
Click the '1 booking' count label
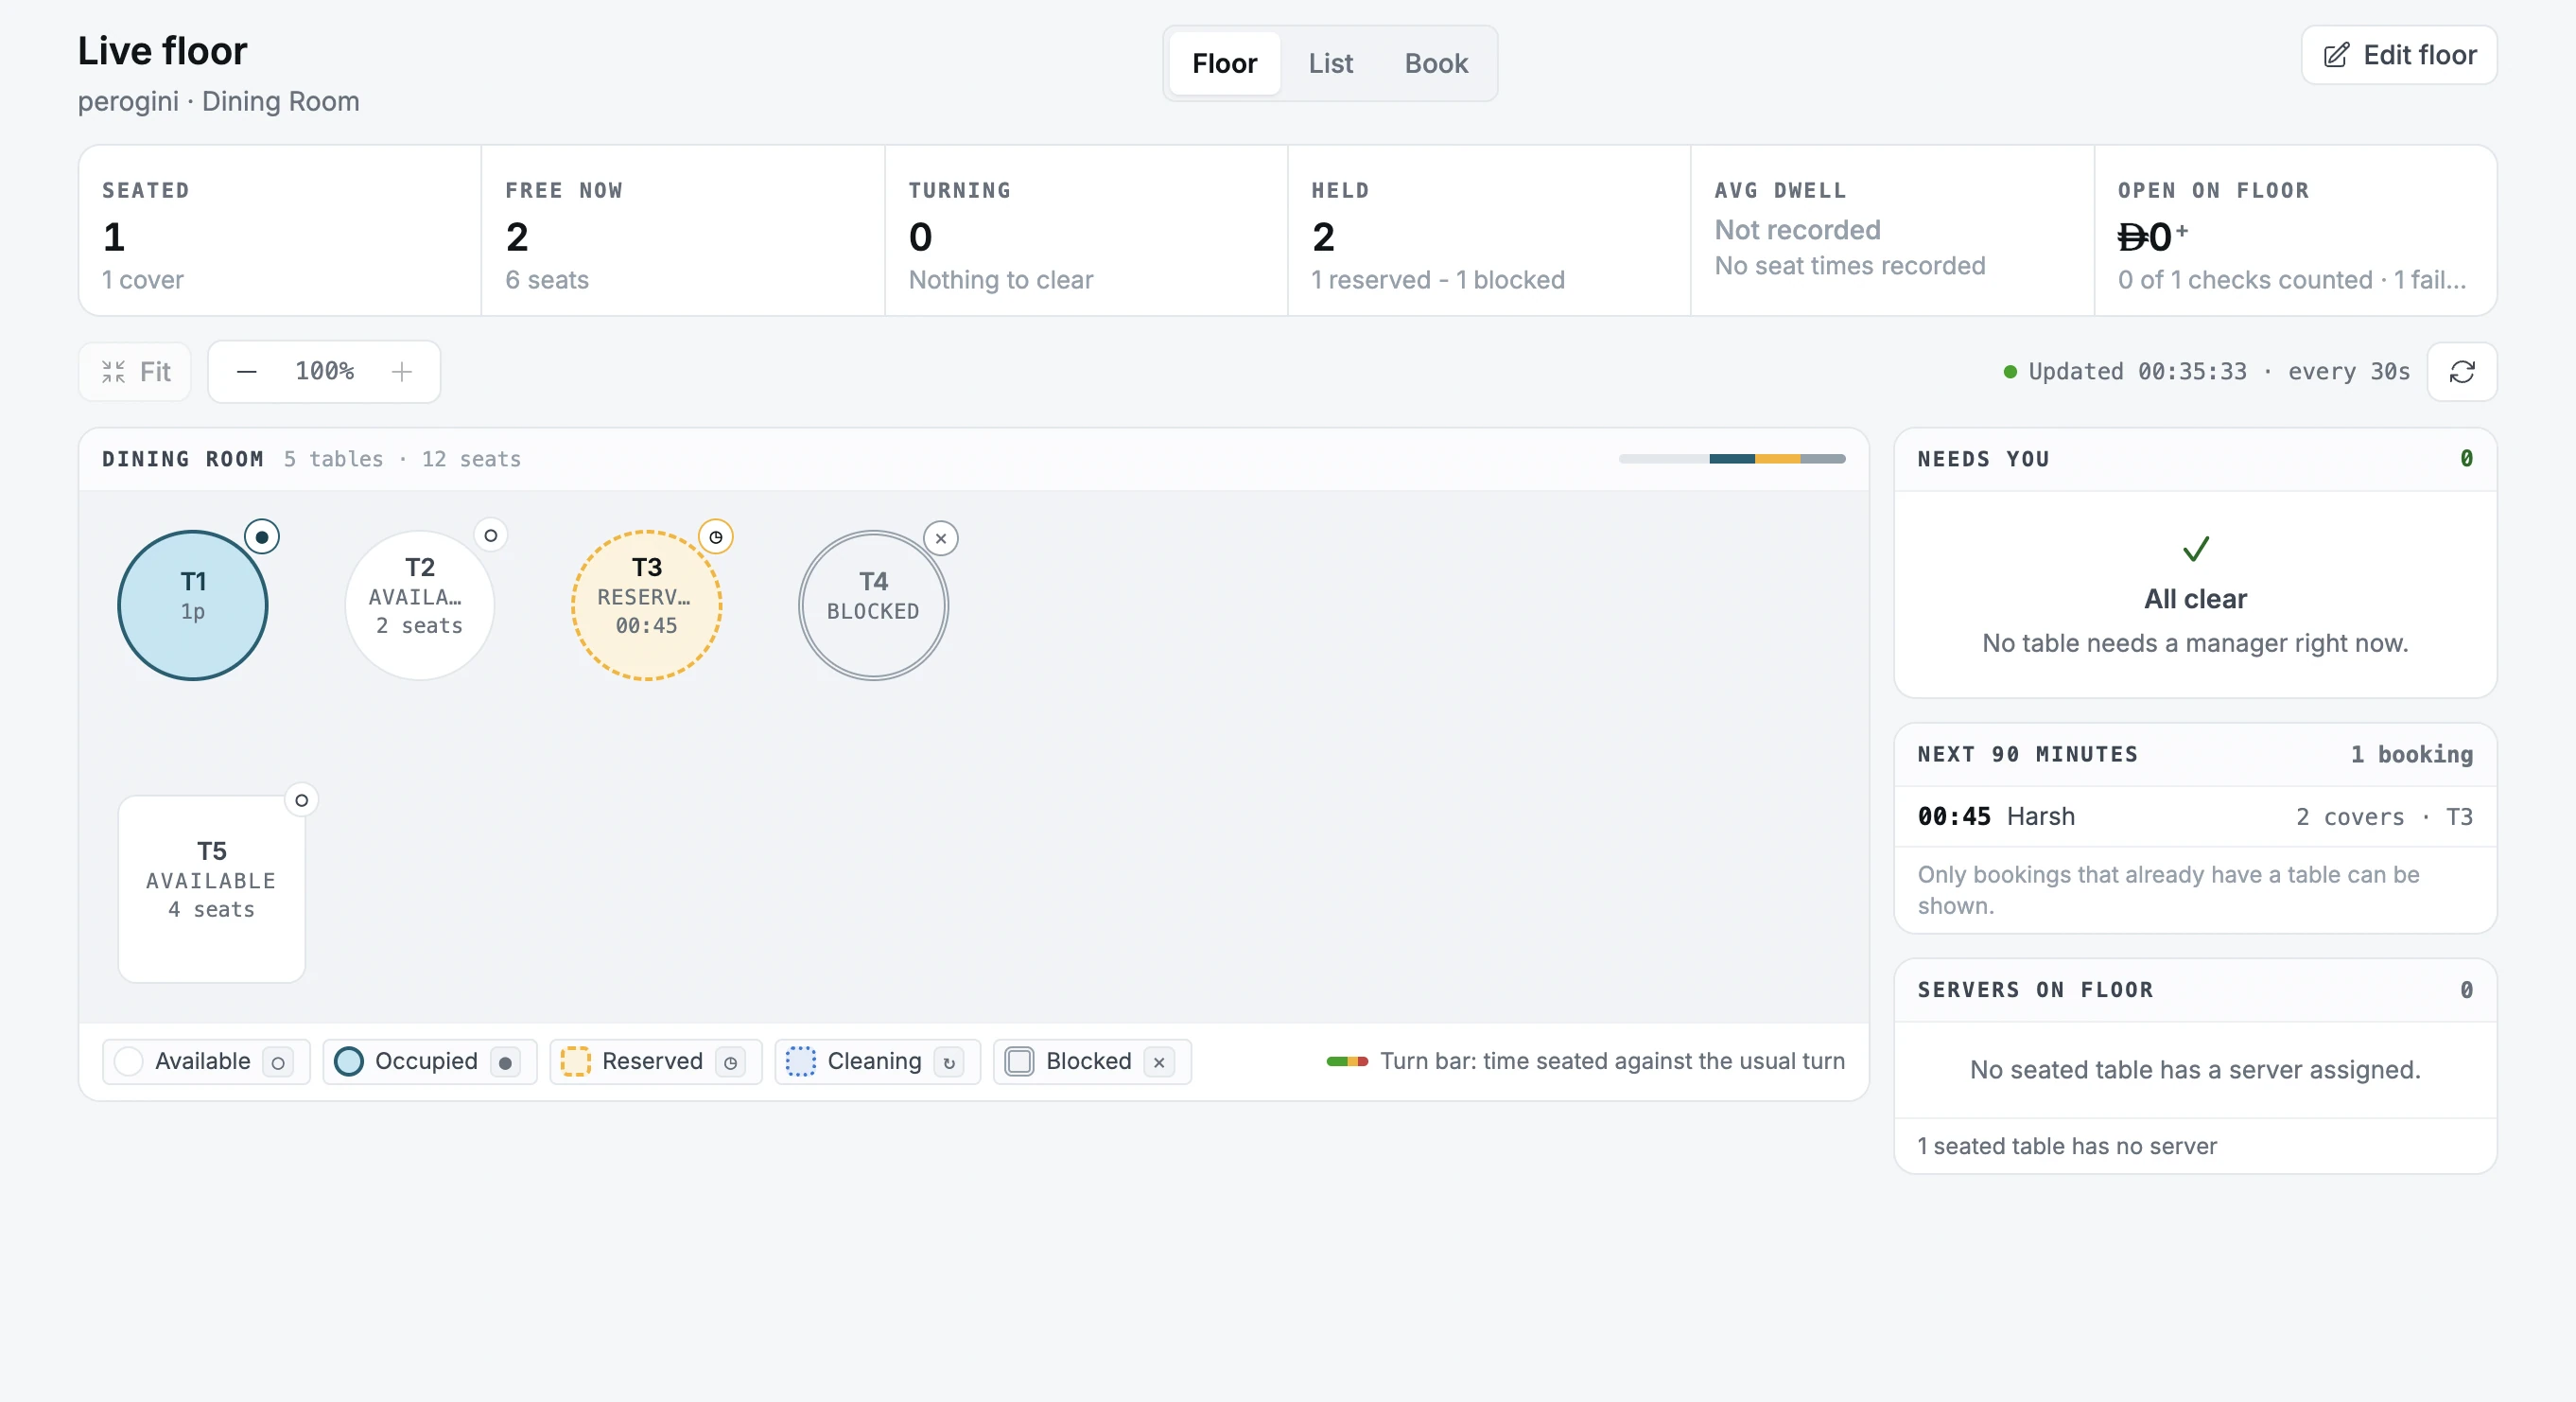tap(2411, 755)
